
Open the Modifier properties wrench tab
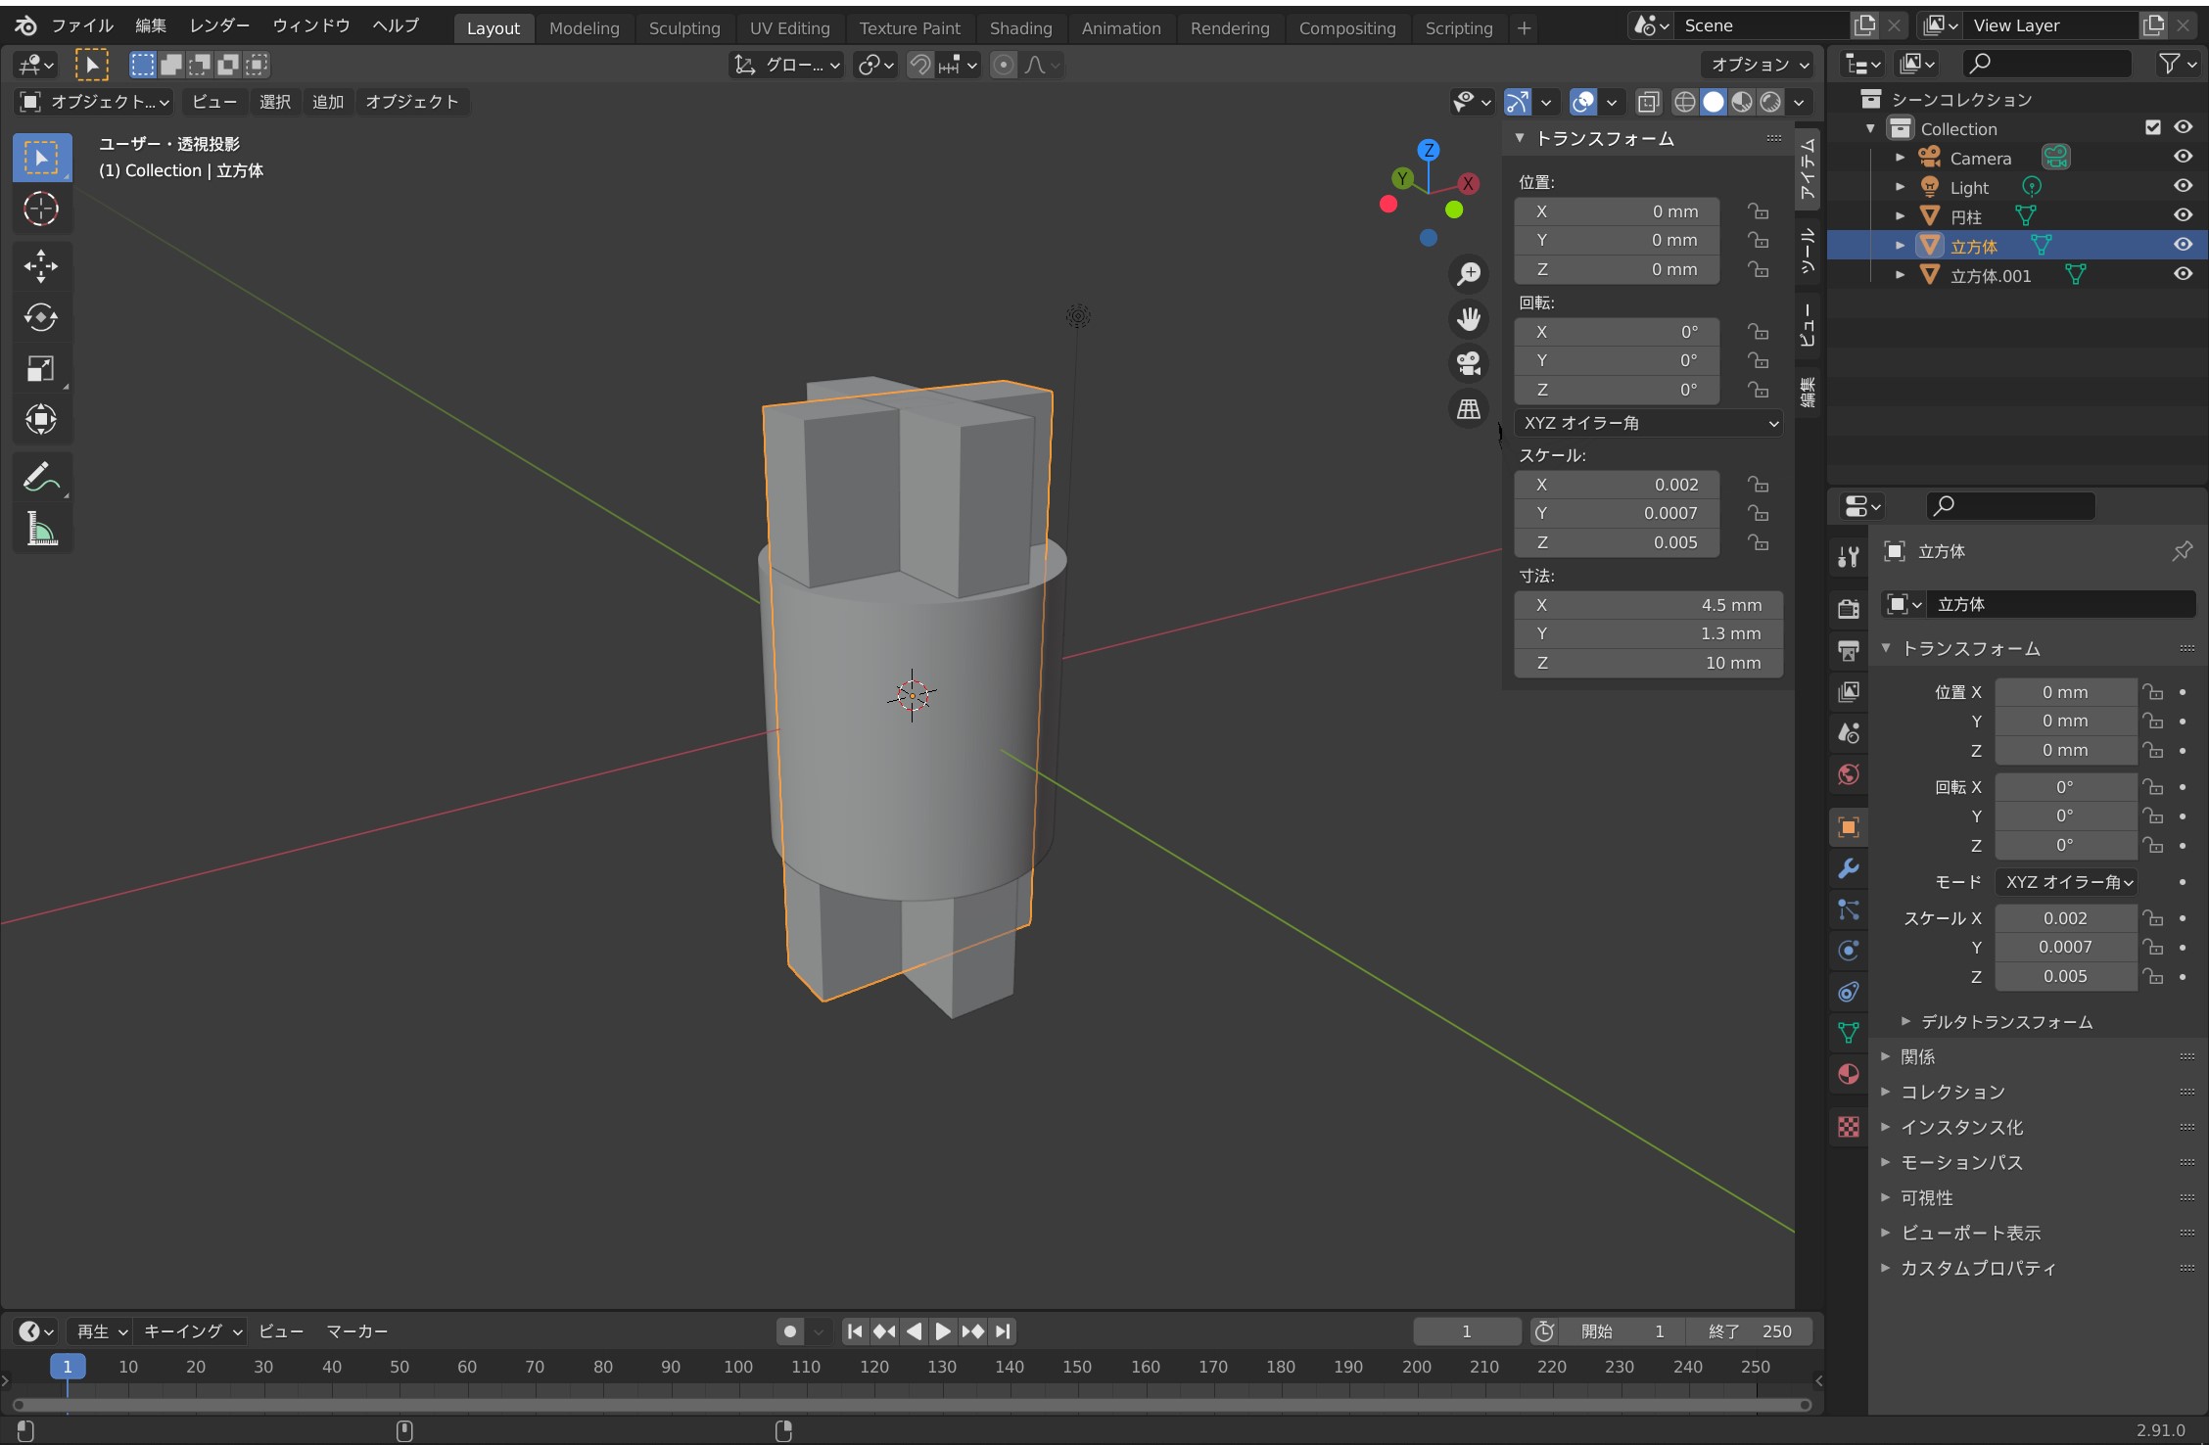pyautogui.click(x=1848, y=868)
